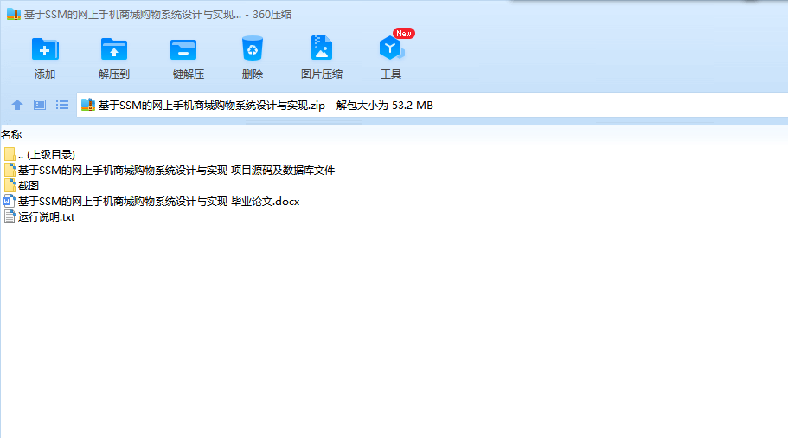
Task: Select the 项目源码及数据库文件 folder
Action: (169, 171)
